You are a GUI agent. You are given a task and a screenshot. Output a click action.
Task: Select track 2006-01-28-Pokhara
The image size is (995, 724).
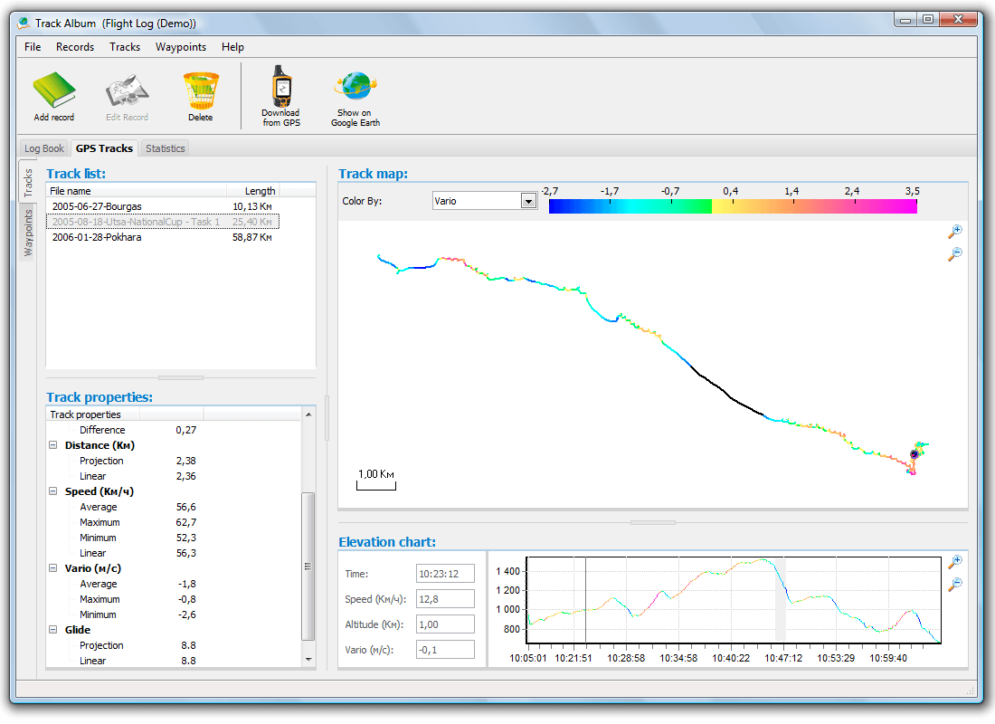(163, 237)
